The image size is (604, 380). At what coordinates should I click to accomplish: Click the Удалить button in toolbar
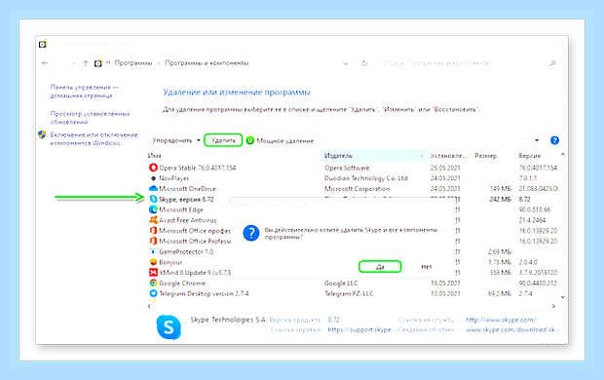(x=223, y=140)
